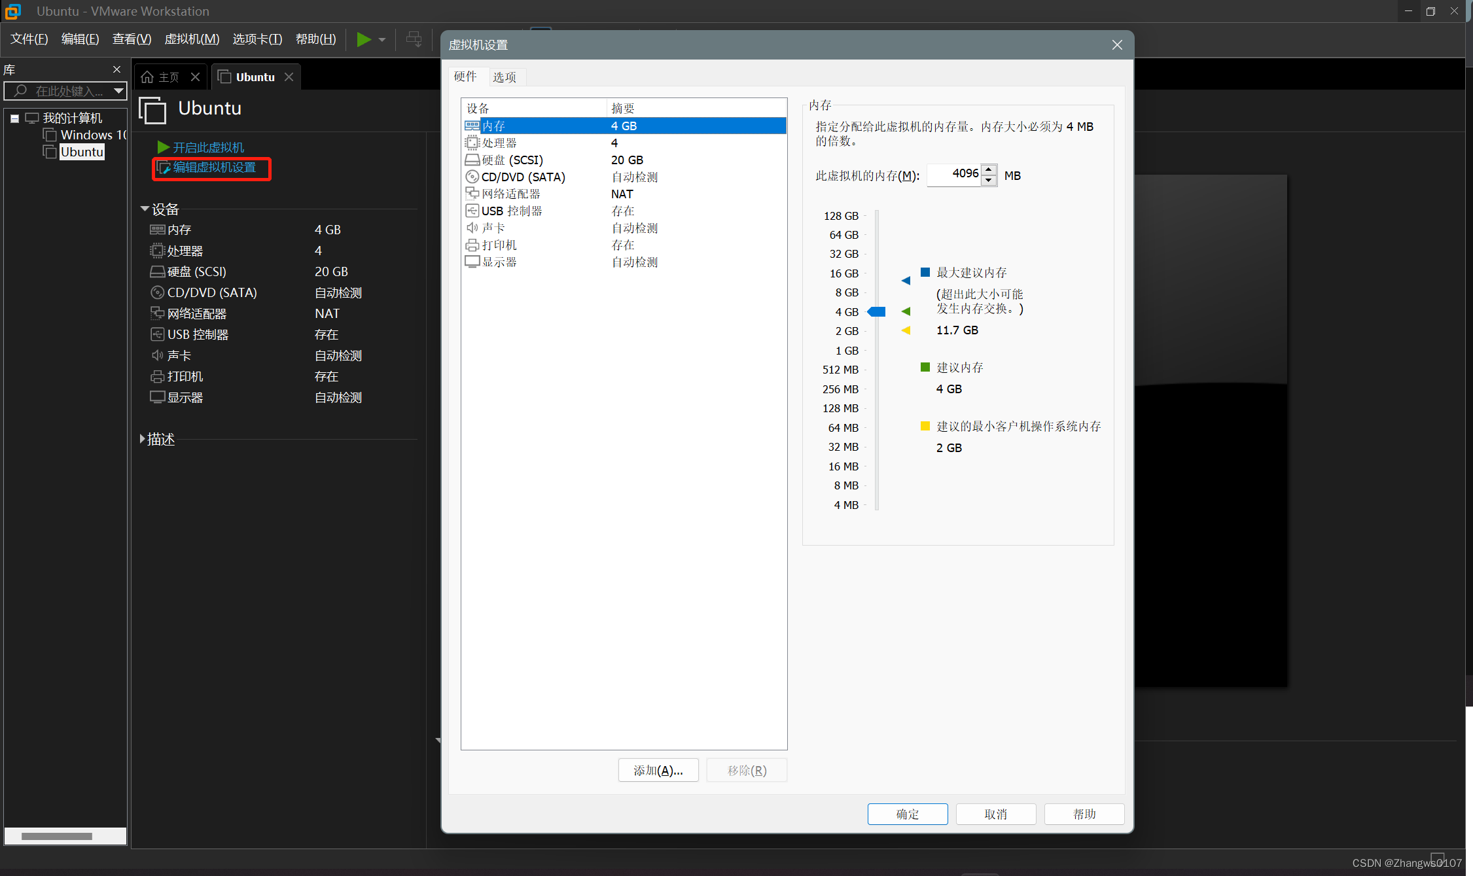This screenshot has height=876, width=1473.
Task: Close the 库 library panel
Action: pyautogui.click(x=116, y=69)
